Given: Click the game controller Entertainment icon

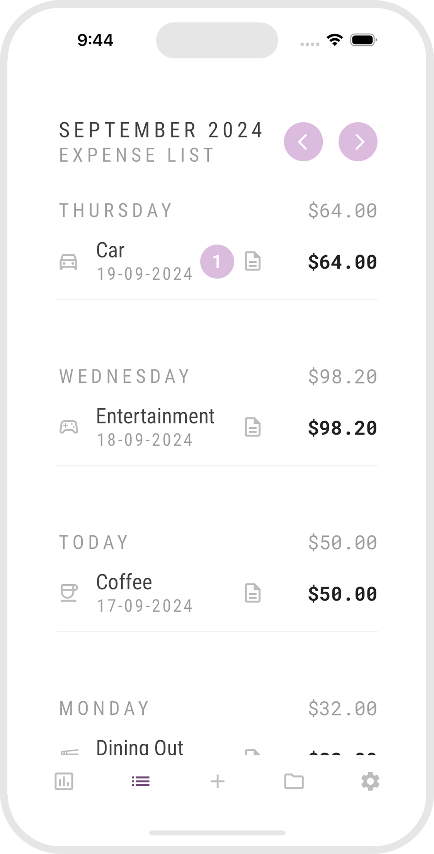Looking at the screenshot, I should click(x=69, y=427).
